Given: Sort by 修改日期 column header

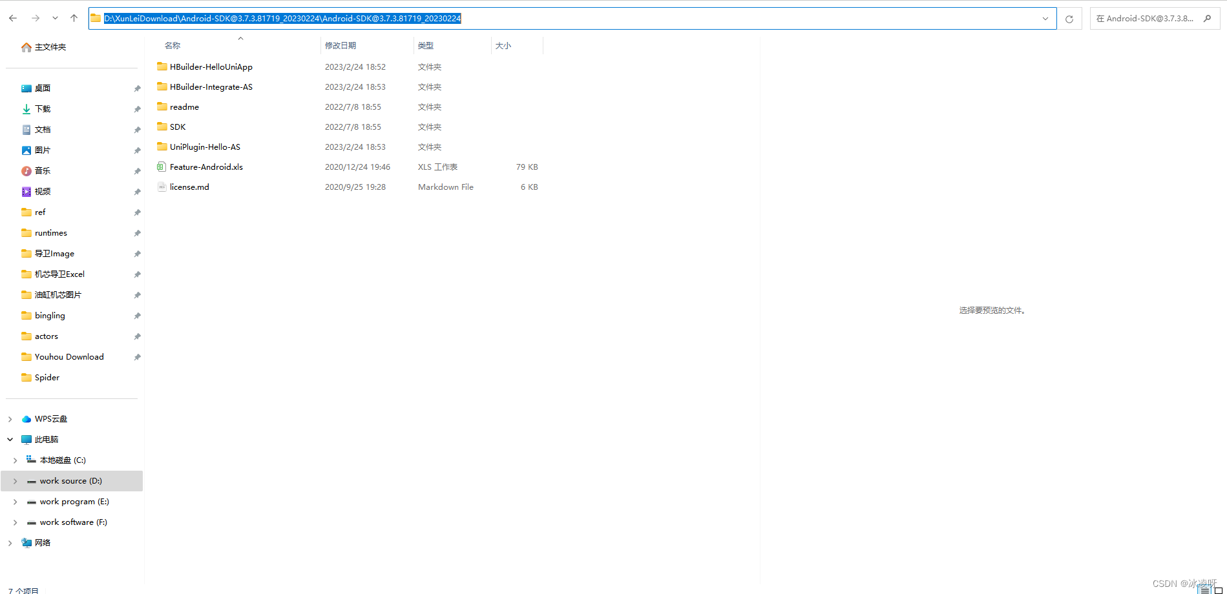Looking at the screenshot, I should click(341, 45).
